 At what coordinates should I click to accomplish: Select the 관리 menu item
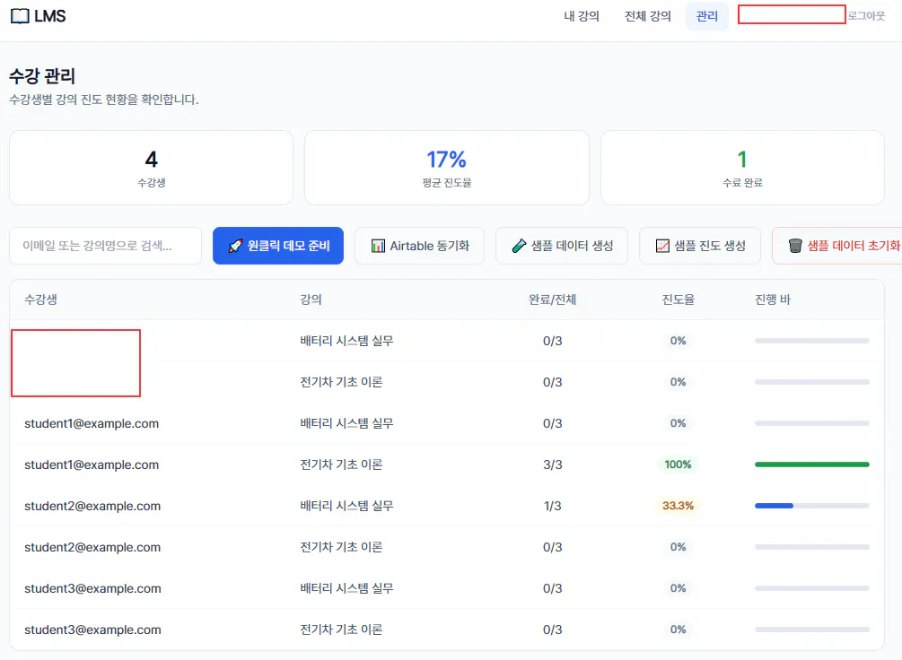coord(707,15)
